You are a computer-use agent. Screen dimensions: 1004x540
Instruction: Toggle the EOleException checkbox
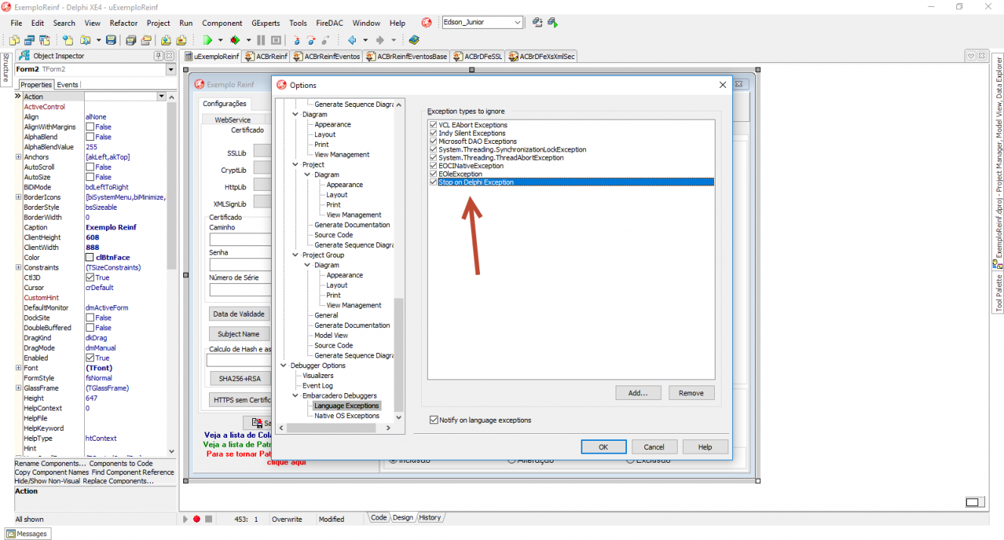[x=433, y=174]
